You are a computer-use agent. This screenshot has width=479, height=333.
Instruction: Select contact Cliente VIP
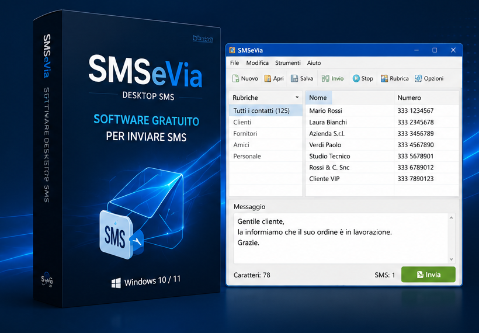324,179
